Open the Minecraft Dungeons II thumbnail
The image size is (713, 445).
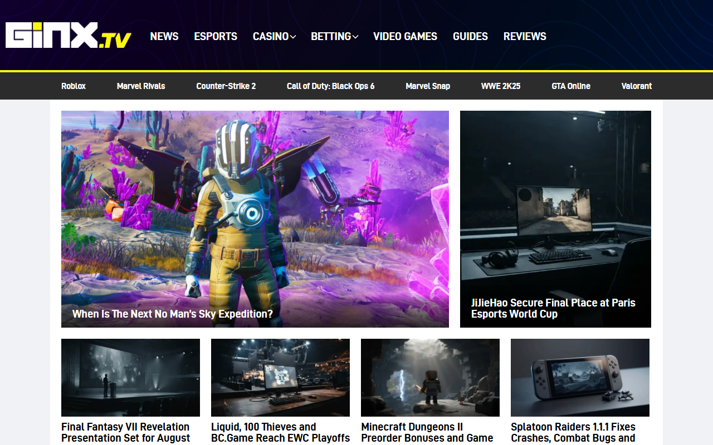coord(430,378)
